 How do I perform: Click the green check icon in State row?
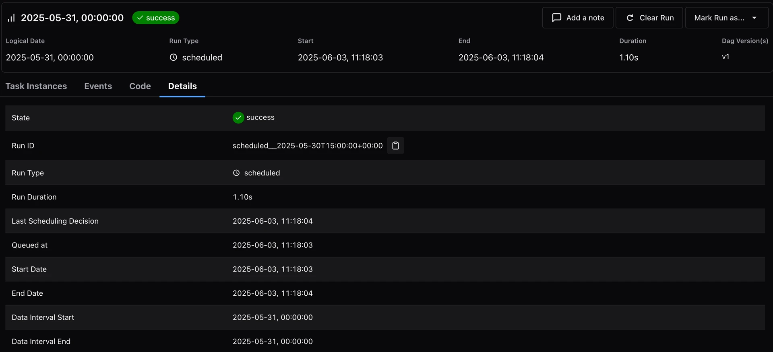[x=238, y=117]
